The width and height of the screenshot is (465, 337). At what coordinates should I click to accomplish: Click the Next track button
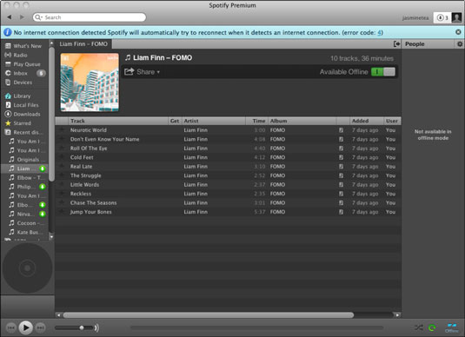click(x=40, y=327)
